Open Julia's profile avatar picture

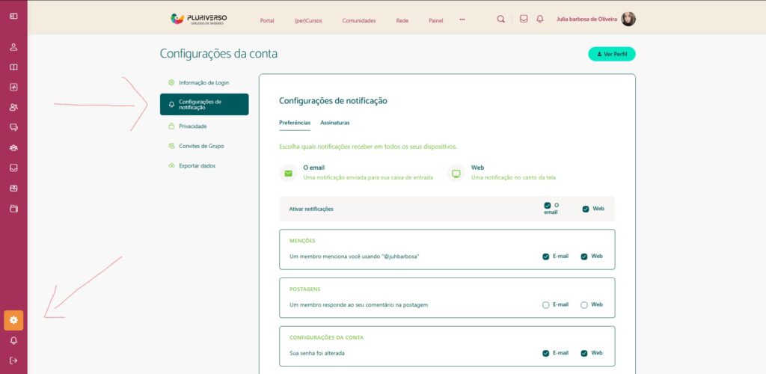click(628, 19)
